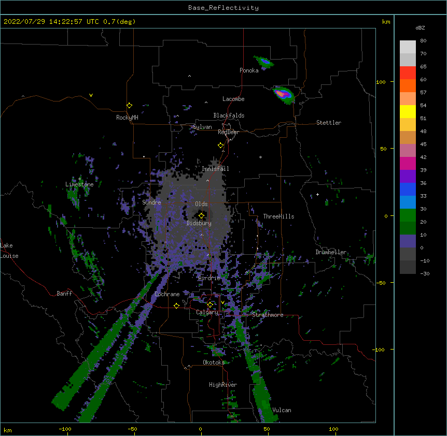
Task: Click the Sylvan label
Action: point(202,127)
